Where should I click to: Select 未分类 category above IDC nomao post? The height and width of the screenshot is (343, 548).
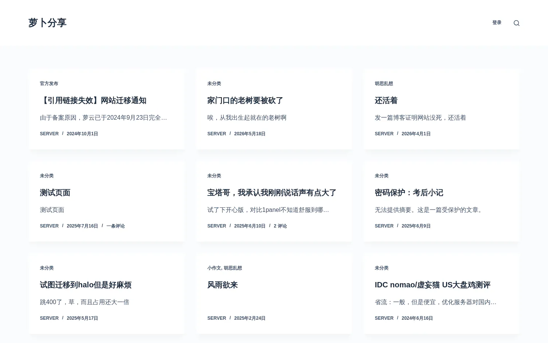[x=382, y=268]
